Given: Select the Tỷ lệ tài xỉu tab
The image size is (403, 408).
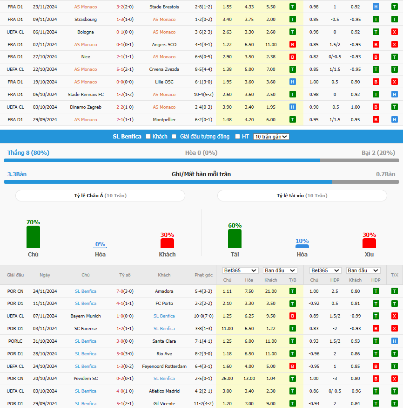Looking at the screenshot, I should pyautogui.click(x=302, y=196).
